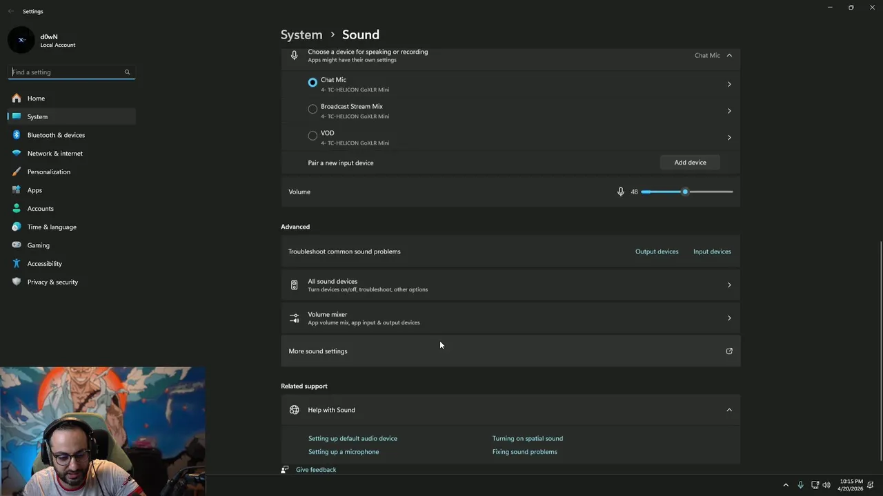Viewport: 883px width, 496px height.
Task: Go to Personalization settings
Action: (x=48, y=172)
